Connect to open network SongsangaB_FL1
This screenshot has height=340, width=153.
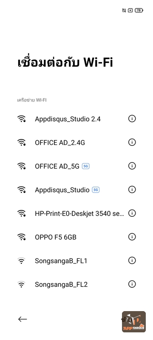(x=76, y=261)
